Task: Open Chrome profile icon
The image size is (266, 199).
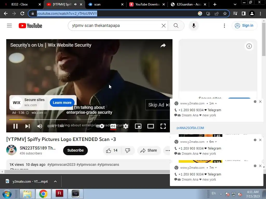Action: pos(252,13)
